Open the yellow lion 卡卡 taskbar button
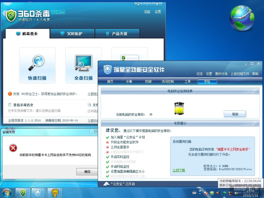This screenshot has width=264, height=198. (x=55, y=193)
